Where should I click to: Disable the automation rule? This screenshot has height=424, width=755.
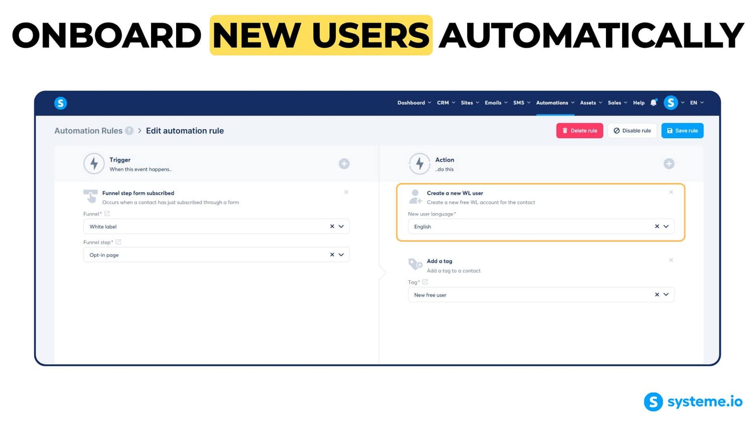point(632,131)
